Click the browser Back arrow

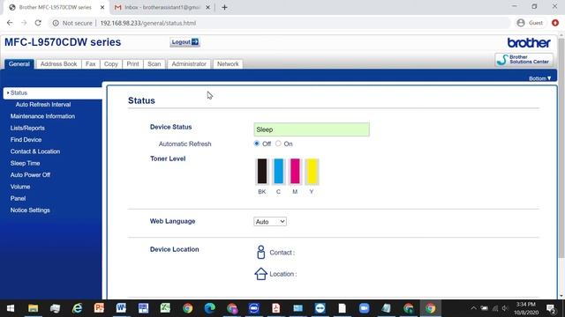[x=10, y=23]
